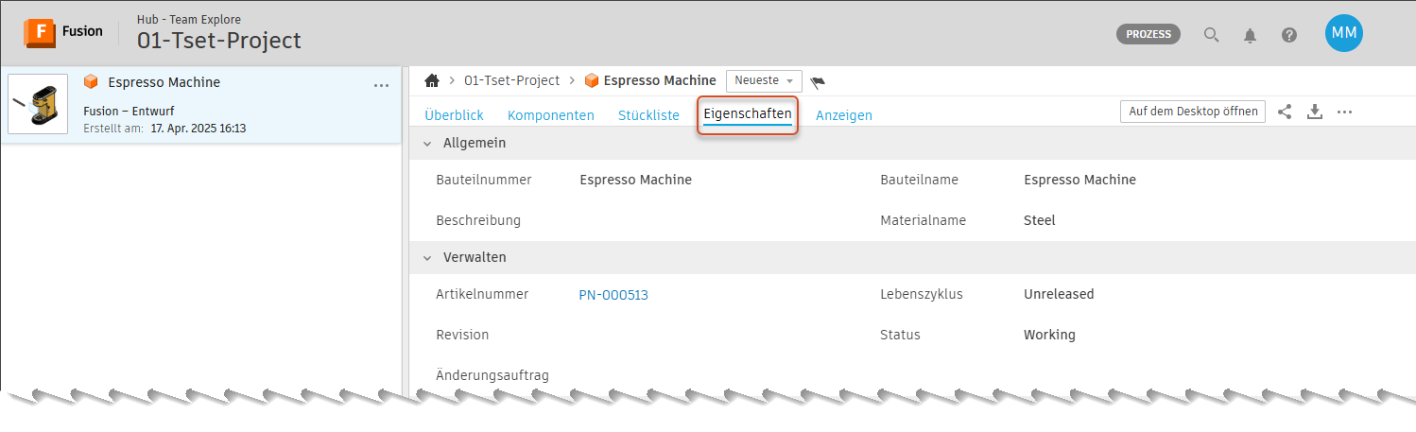Open the help question mark icon
Screen dimensions: 1416x432
(x=1289, y=35)
